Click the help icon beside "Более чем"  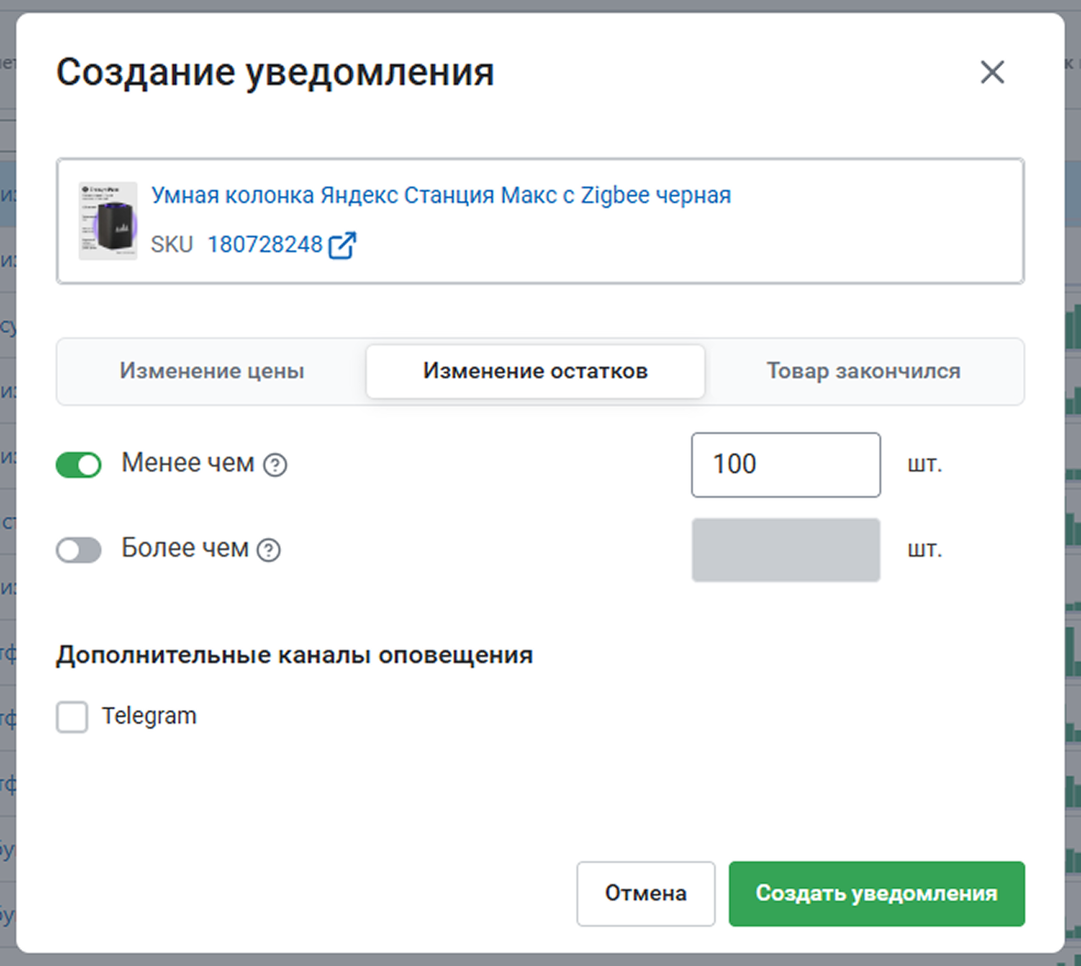pos(269,550)
